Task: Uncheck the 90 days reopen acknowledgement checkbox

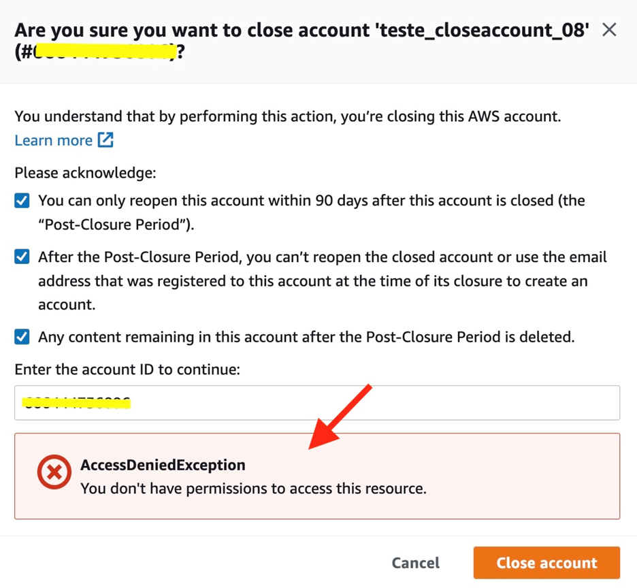Action: click(x=22, y=200)
